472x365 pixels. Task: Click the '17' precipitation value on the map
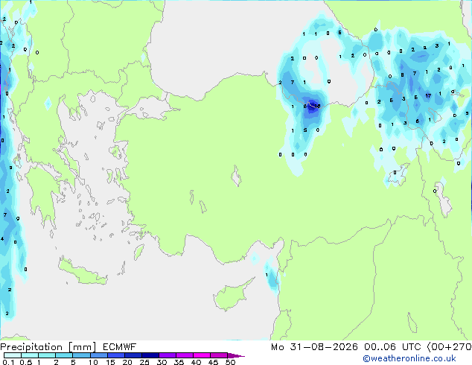click(428, 96)
